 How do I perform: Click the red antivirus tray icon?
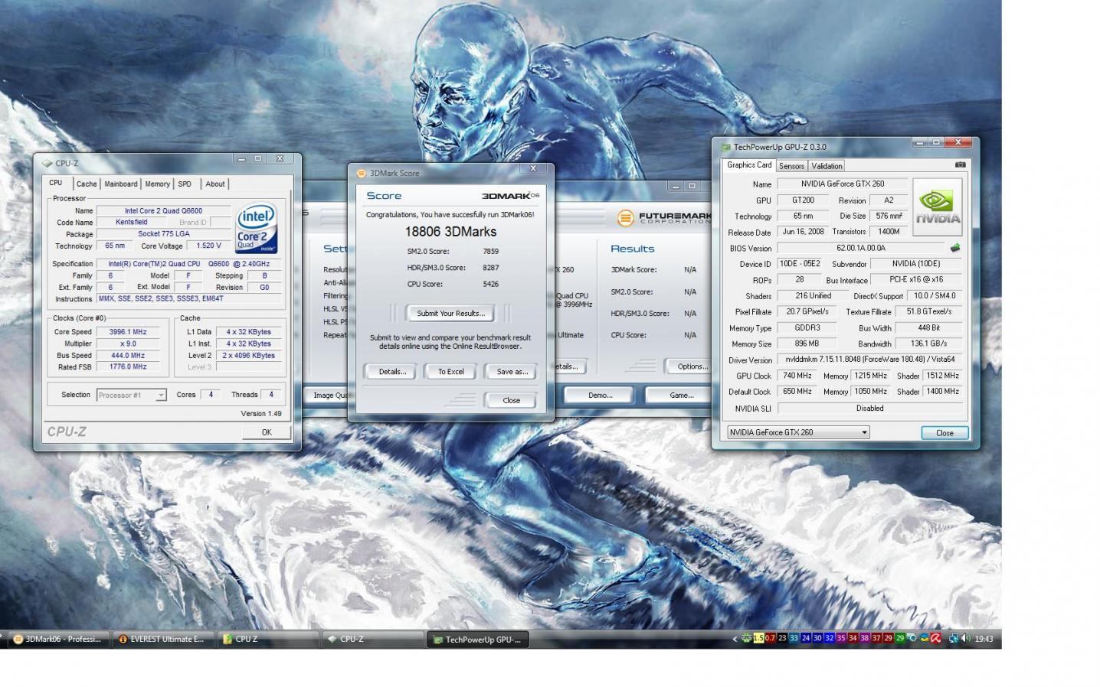tap(935, 638)
